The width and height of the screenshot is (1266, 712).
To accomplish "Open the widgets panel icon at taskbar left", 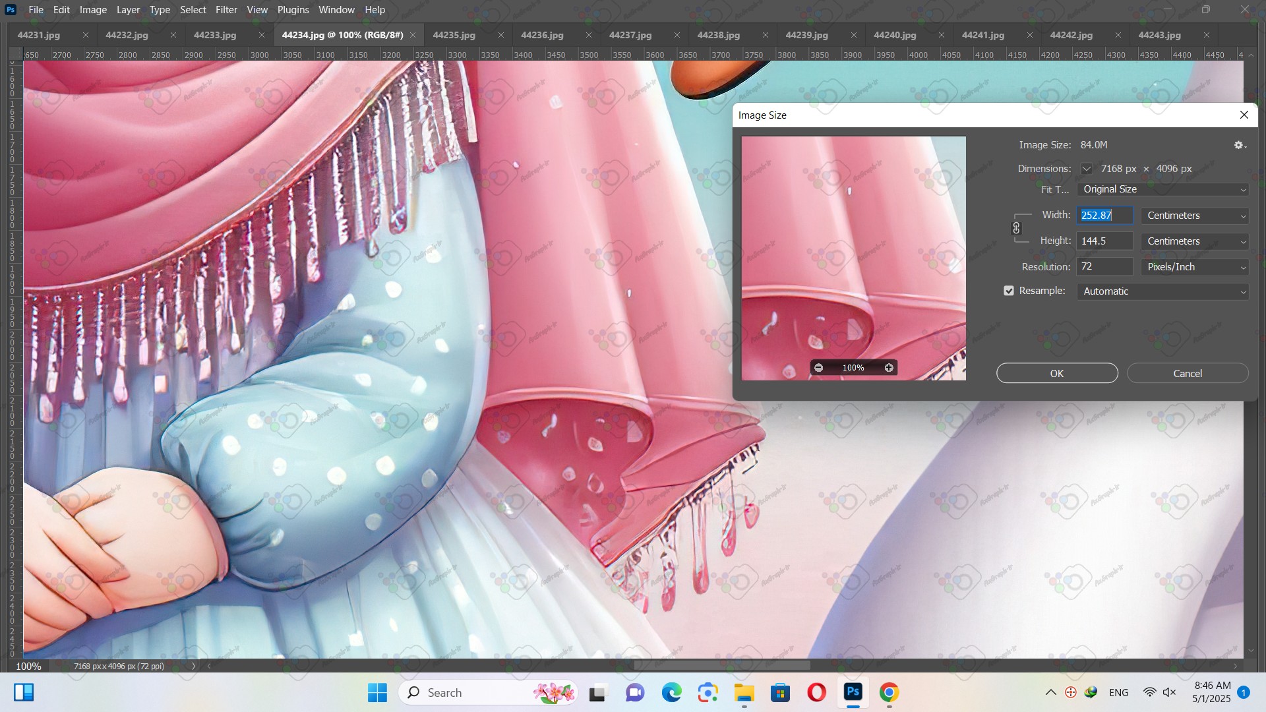I will pos(24,692).
